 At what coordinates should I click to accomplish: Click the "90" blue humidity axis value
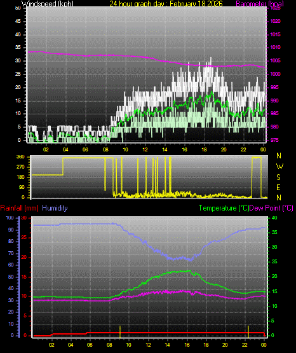click(11, 230)
